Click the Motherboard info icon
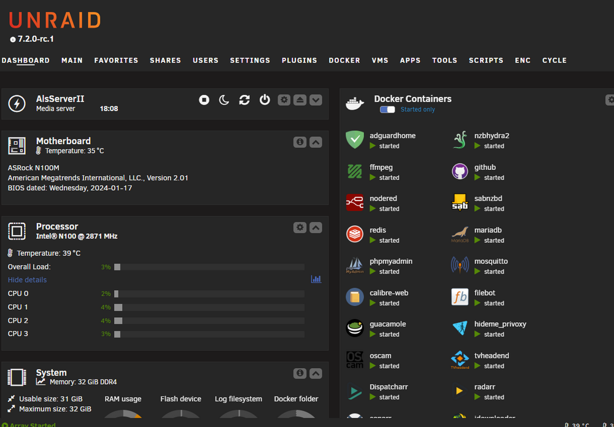This screenshot has height=427, width=614. coord(300,142)
